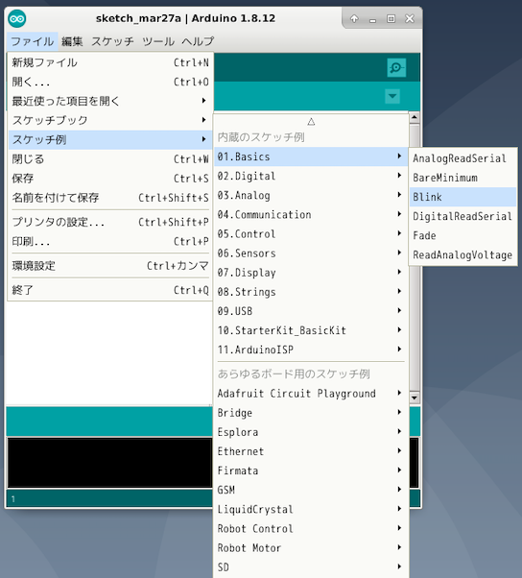Expand the Adafruit Circuit Playground submenu
522x578 pixels.
[311, 394]
